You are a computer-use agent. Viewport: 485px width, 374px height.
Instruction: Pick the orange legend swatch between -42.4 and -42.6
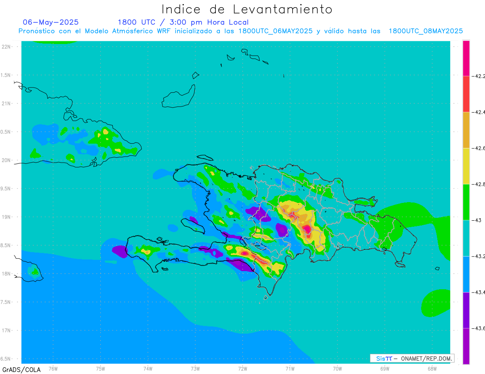tap(466, 130)
